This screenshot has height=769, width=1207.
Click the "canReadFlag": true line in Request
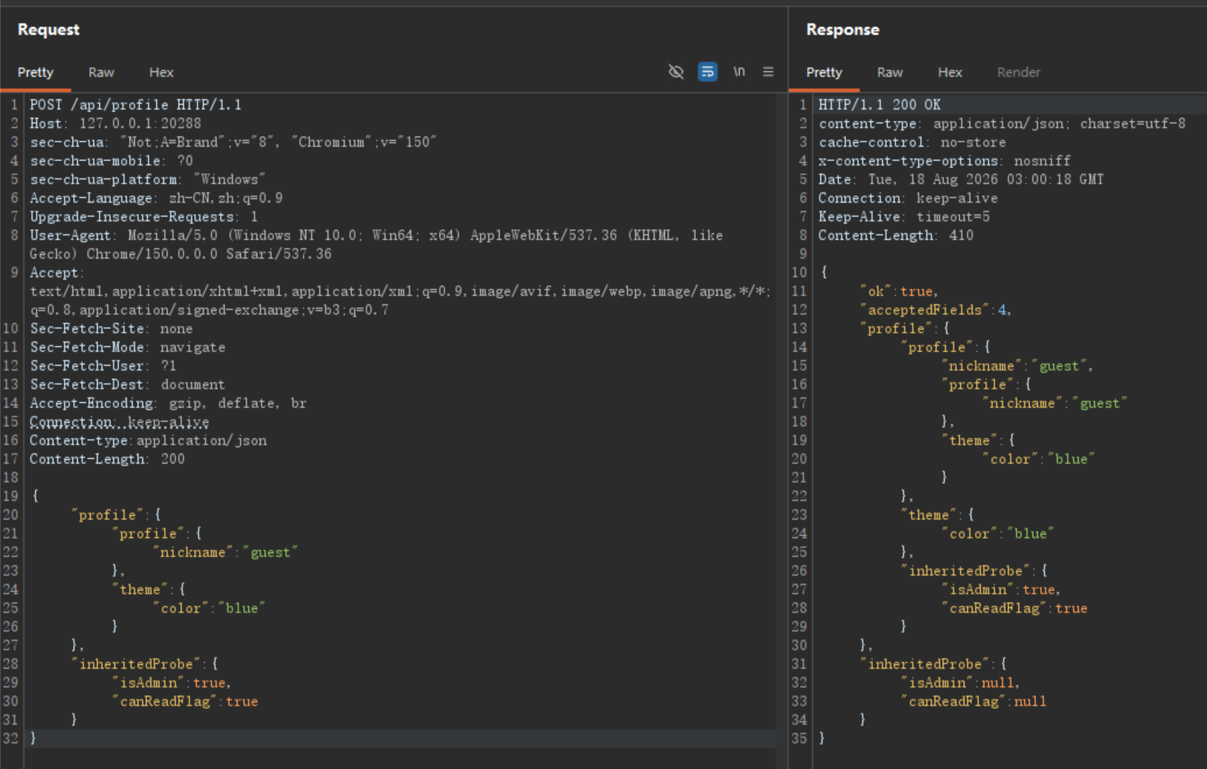coord(185,701)
